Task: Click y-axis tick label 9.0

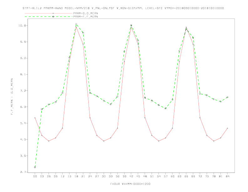Action: pyautogui.click(x=23, y=58)
